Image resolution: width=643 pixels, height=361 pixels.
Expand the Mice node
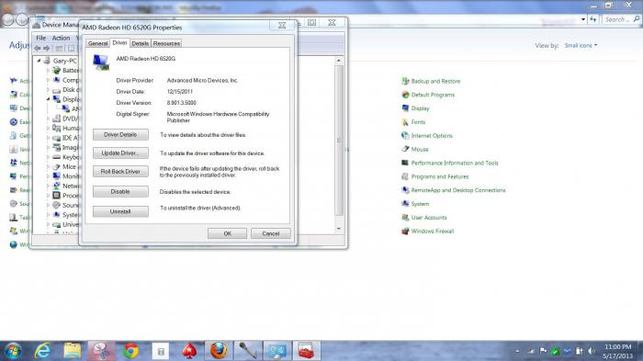click(48, 167)
